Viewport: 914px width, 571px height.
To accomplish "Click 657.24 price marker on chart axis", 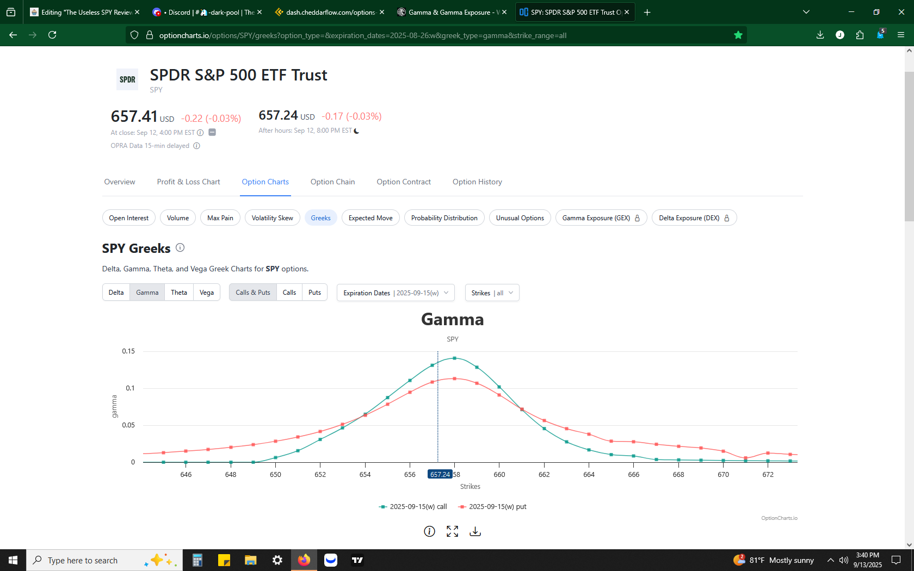I will click(440, 474).
